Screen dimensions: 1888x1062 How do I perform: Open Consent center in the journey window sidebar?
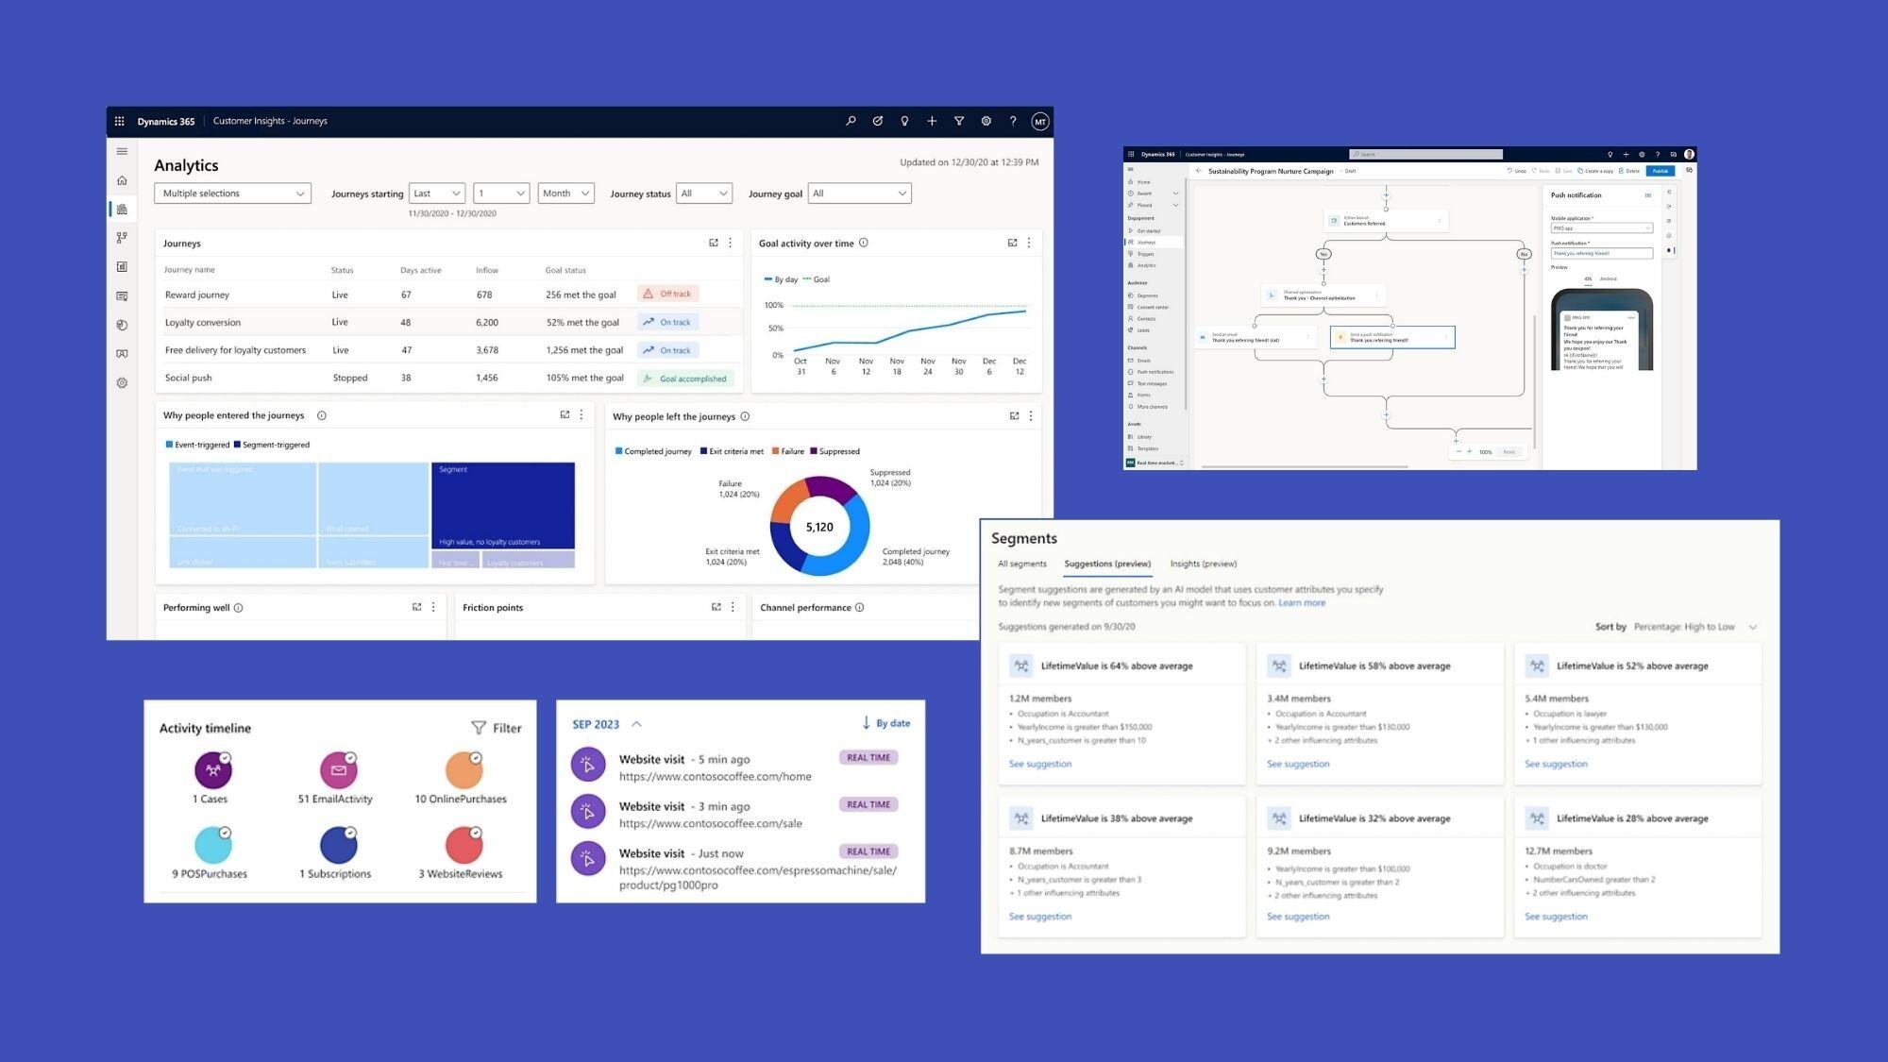tap(1153, 307)
